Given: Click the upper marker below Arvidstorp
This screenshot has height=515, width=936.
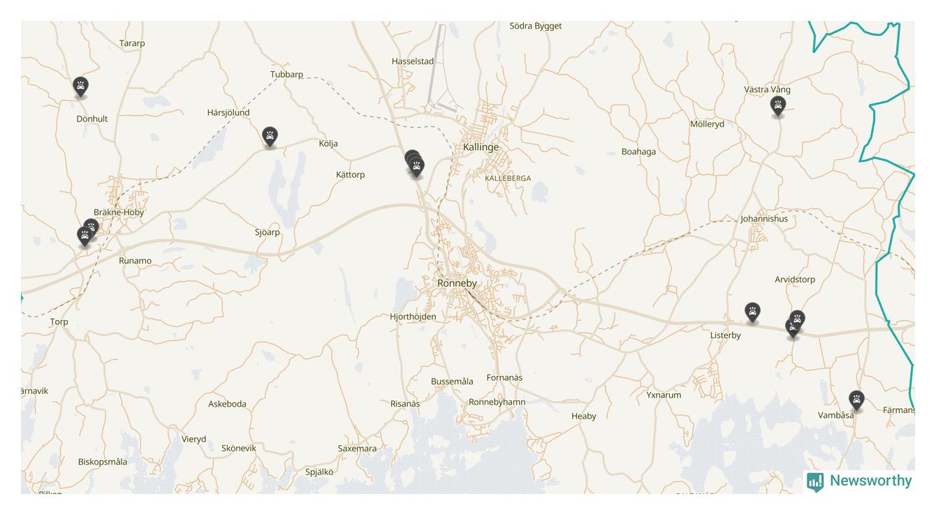Looking at the screenshot, I should coord(797,319).
